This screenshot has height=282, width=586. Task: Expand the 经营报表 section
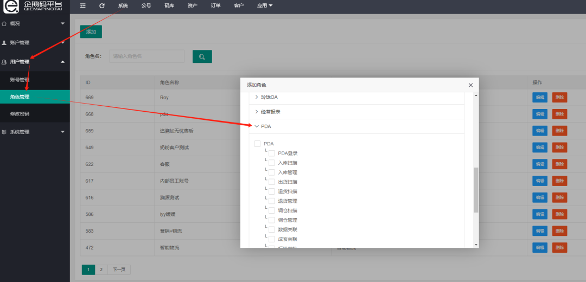(x=257, y=112)
